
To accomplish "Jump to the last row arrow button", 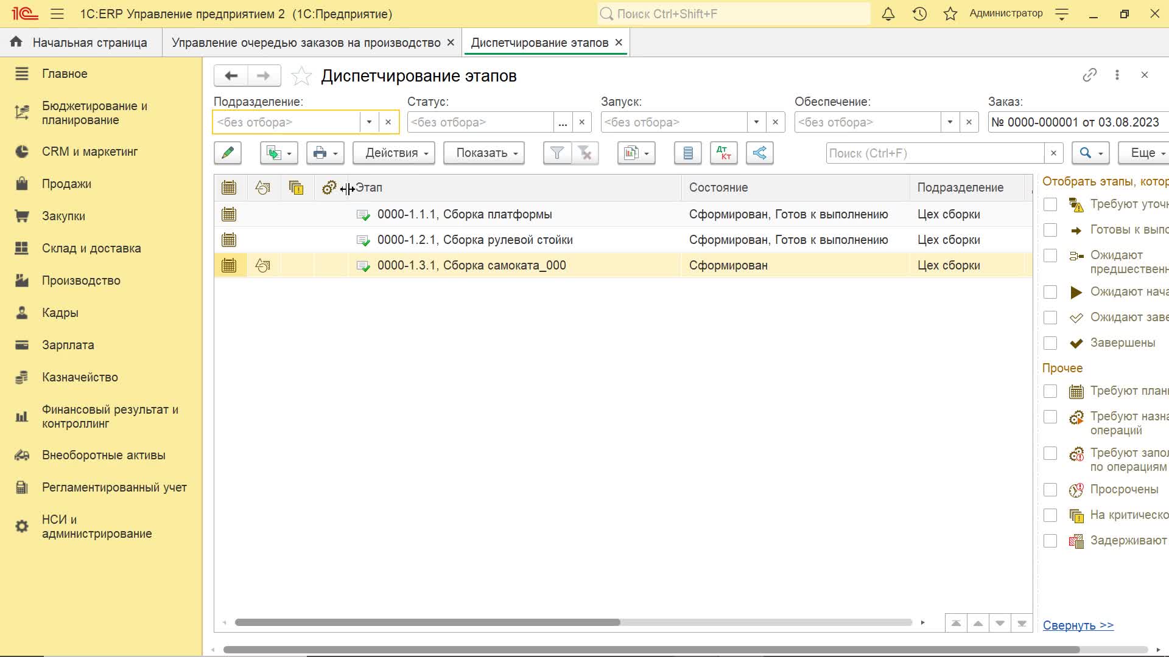I will 1022,623.
